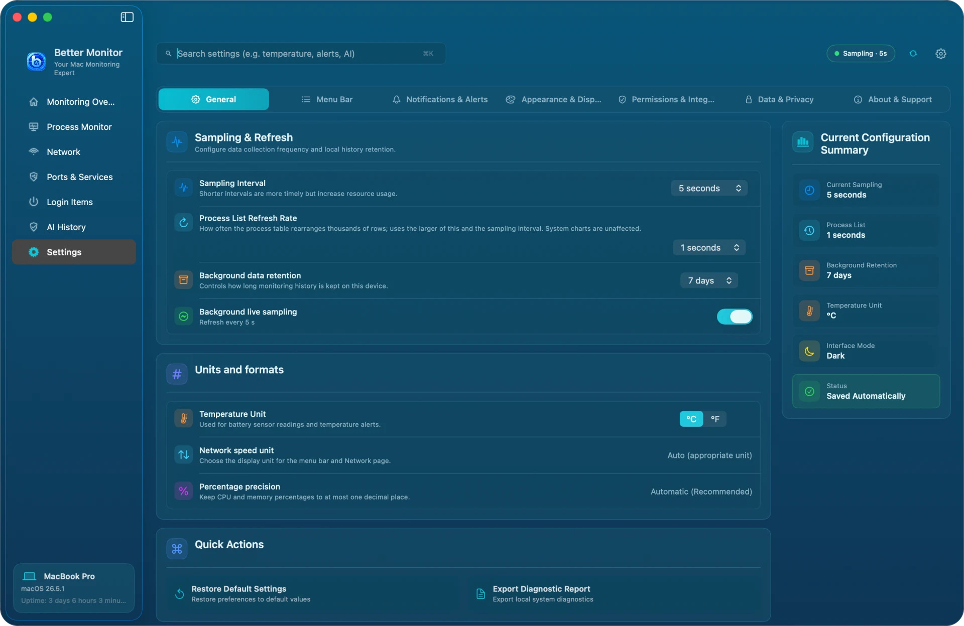Image resolution: width=964 pixels, height=626 pixels.
Task: Click the Background data retention archive icon
Action: (x=184, y=280)
